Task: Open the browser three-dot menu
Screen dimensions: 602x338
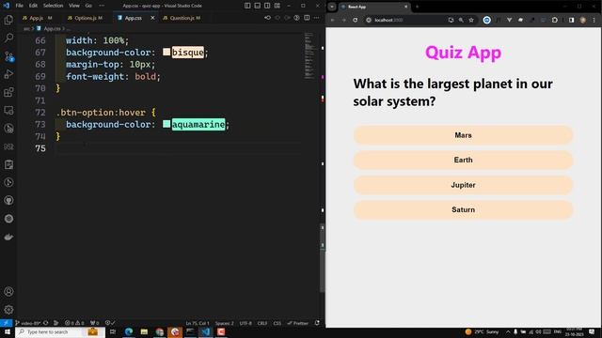Action: pyautogui.click(x=594, y=20)
